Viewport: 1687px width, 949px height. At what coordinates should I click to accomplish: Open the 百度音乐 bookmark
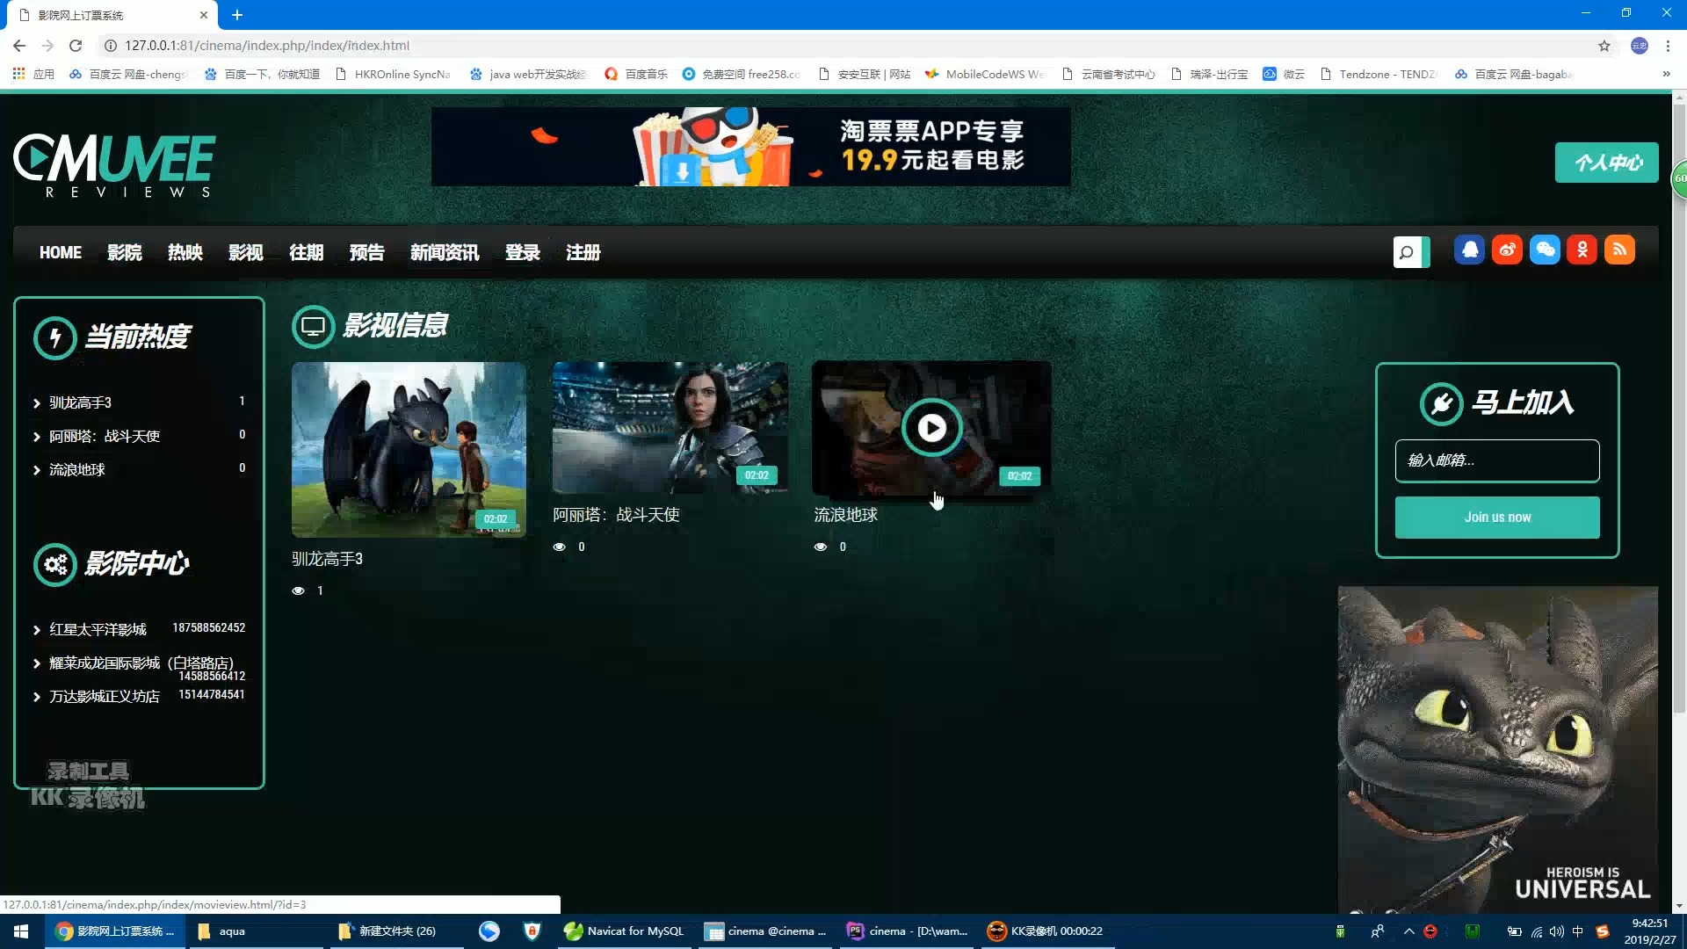click(636, 74)
